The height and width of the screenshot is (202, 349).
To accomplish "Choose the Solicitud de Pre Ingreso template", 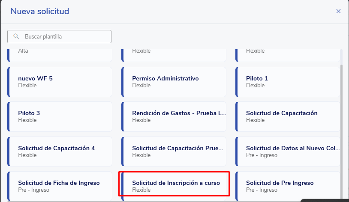I will click(287, 186).
